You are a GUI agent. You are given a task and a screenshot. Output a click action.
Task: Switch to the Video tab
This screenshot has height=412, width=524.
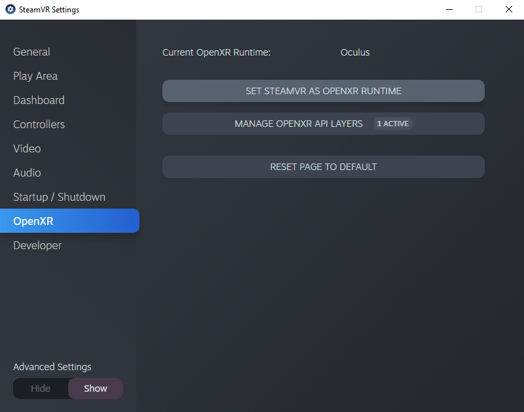(27, 148)
